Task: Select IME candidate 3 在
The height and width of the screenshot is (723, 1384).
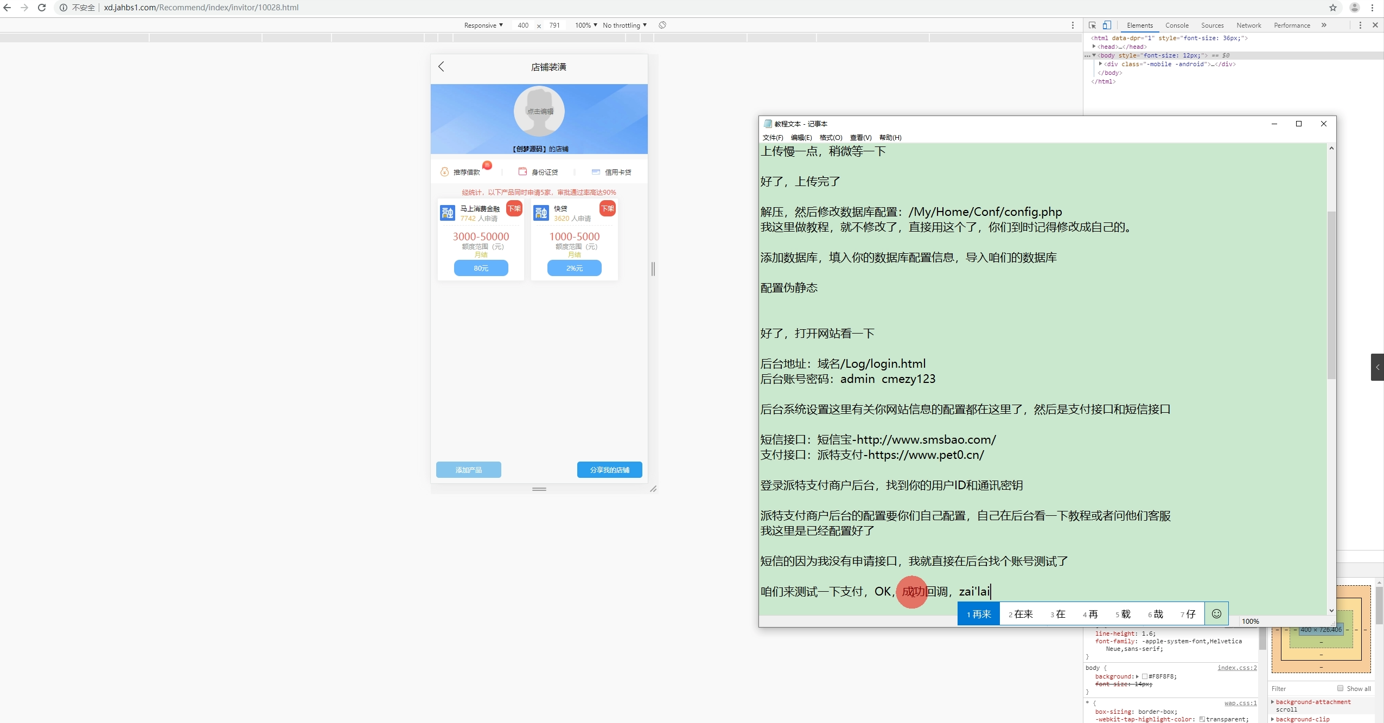Action: coord(1058,614)
